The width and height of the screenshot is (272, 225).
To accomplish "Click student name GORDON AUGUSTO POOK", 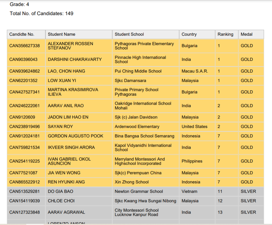I will pyautogui.click(x=75, y=136).
